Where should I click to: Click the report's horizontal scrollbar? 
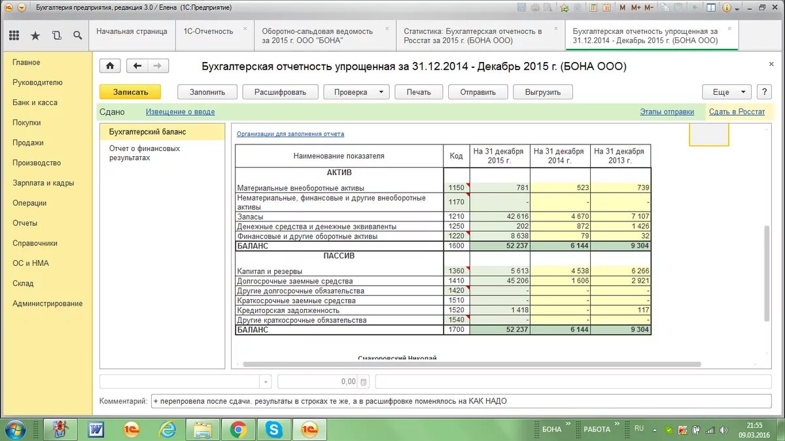pos(472,365)
